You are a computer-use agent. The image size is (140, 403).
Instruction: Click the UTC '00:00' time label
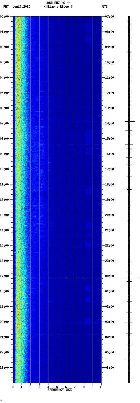pyautogui.click(x=110, y=276)
